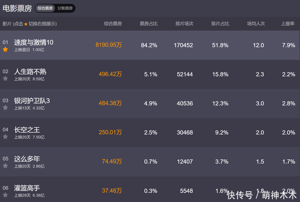300x202 pixels.
Task: Click the star icon for 长空之王
Action: tap(6, 136)
